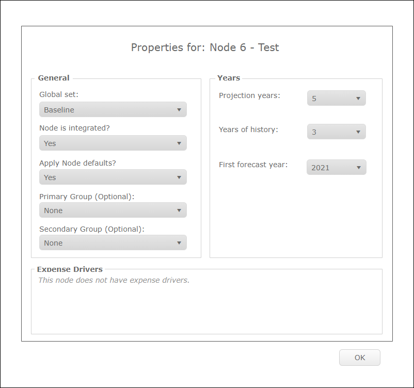This screenshot has height=388, width=414.
Task: Expand the First forecast year combo box
Action: [x=336, y=168]
